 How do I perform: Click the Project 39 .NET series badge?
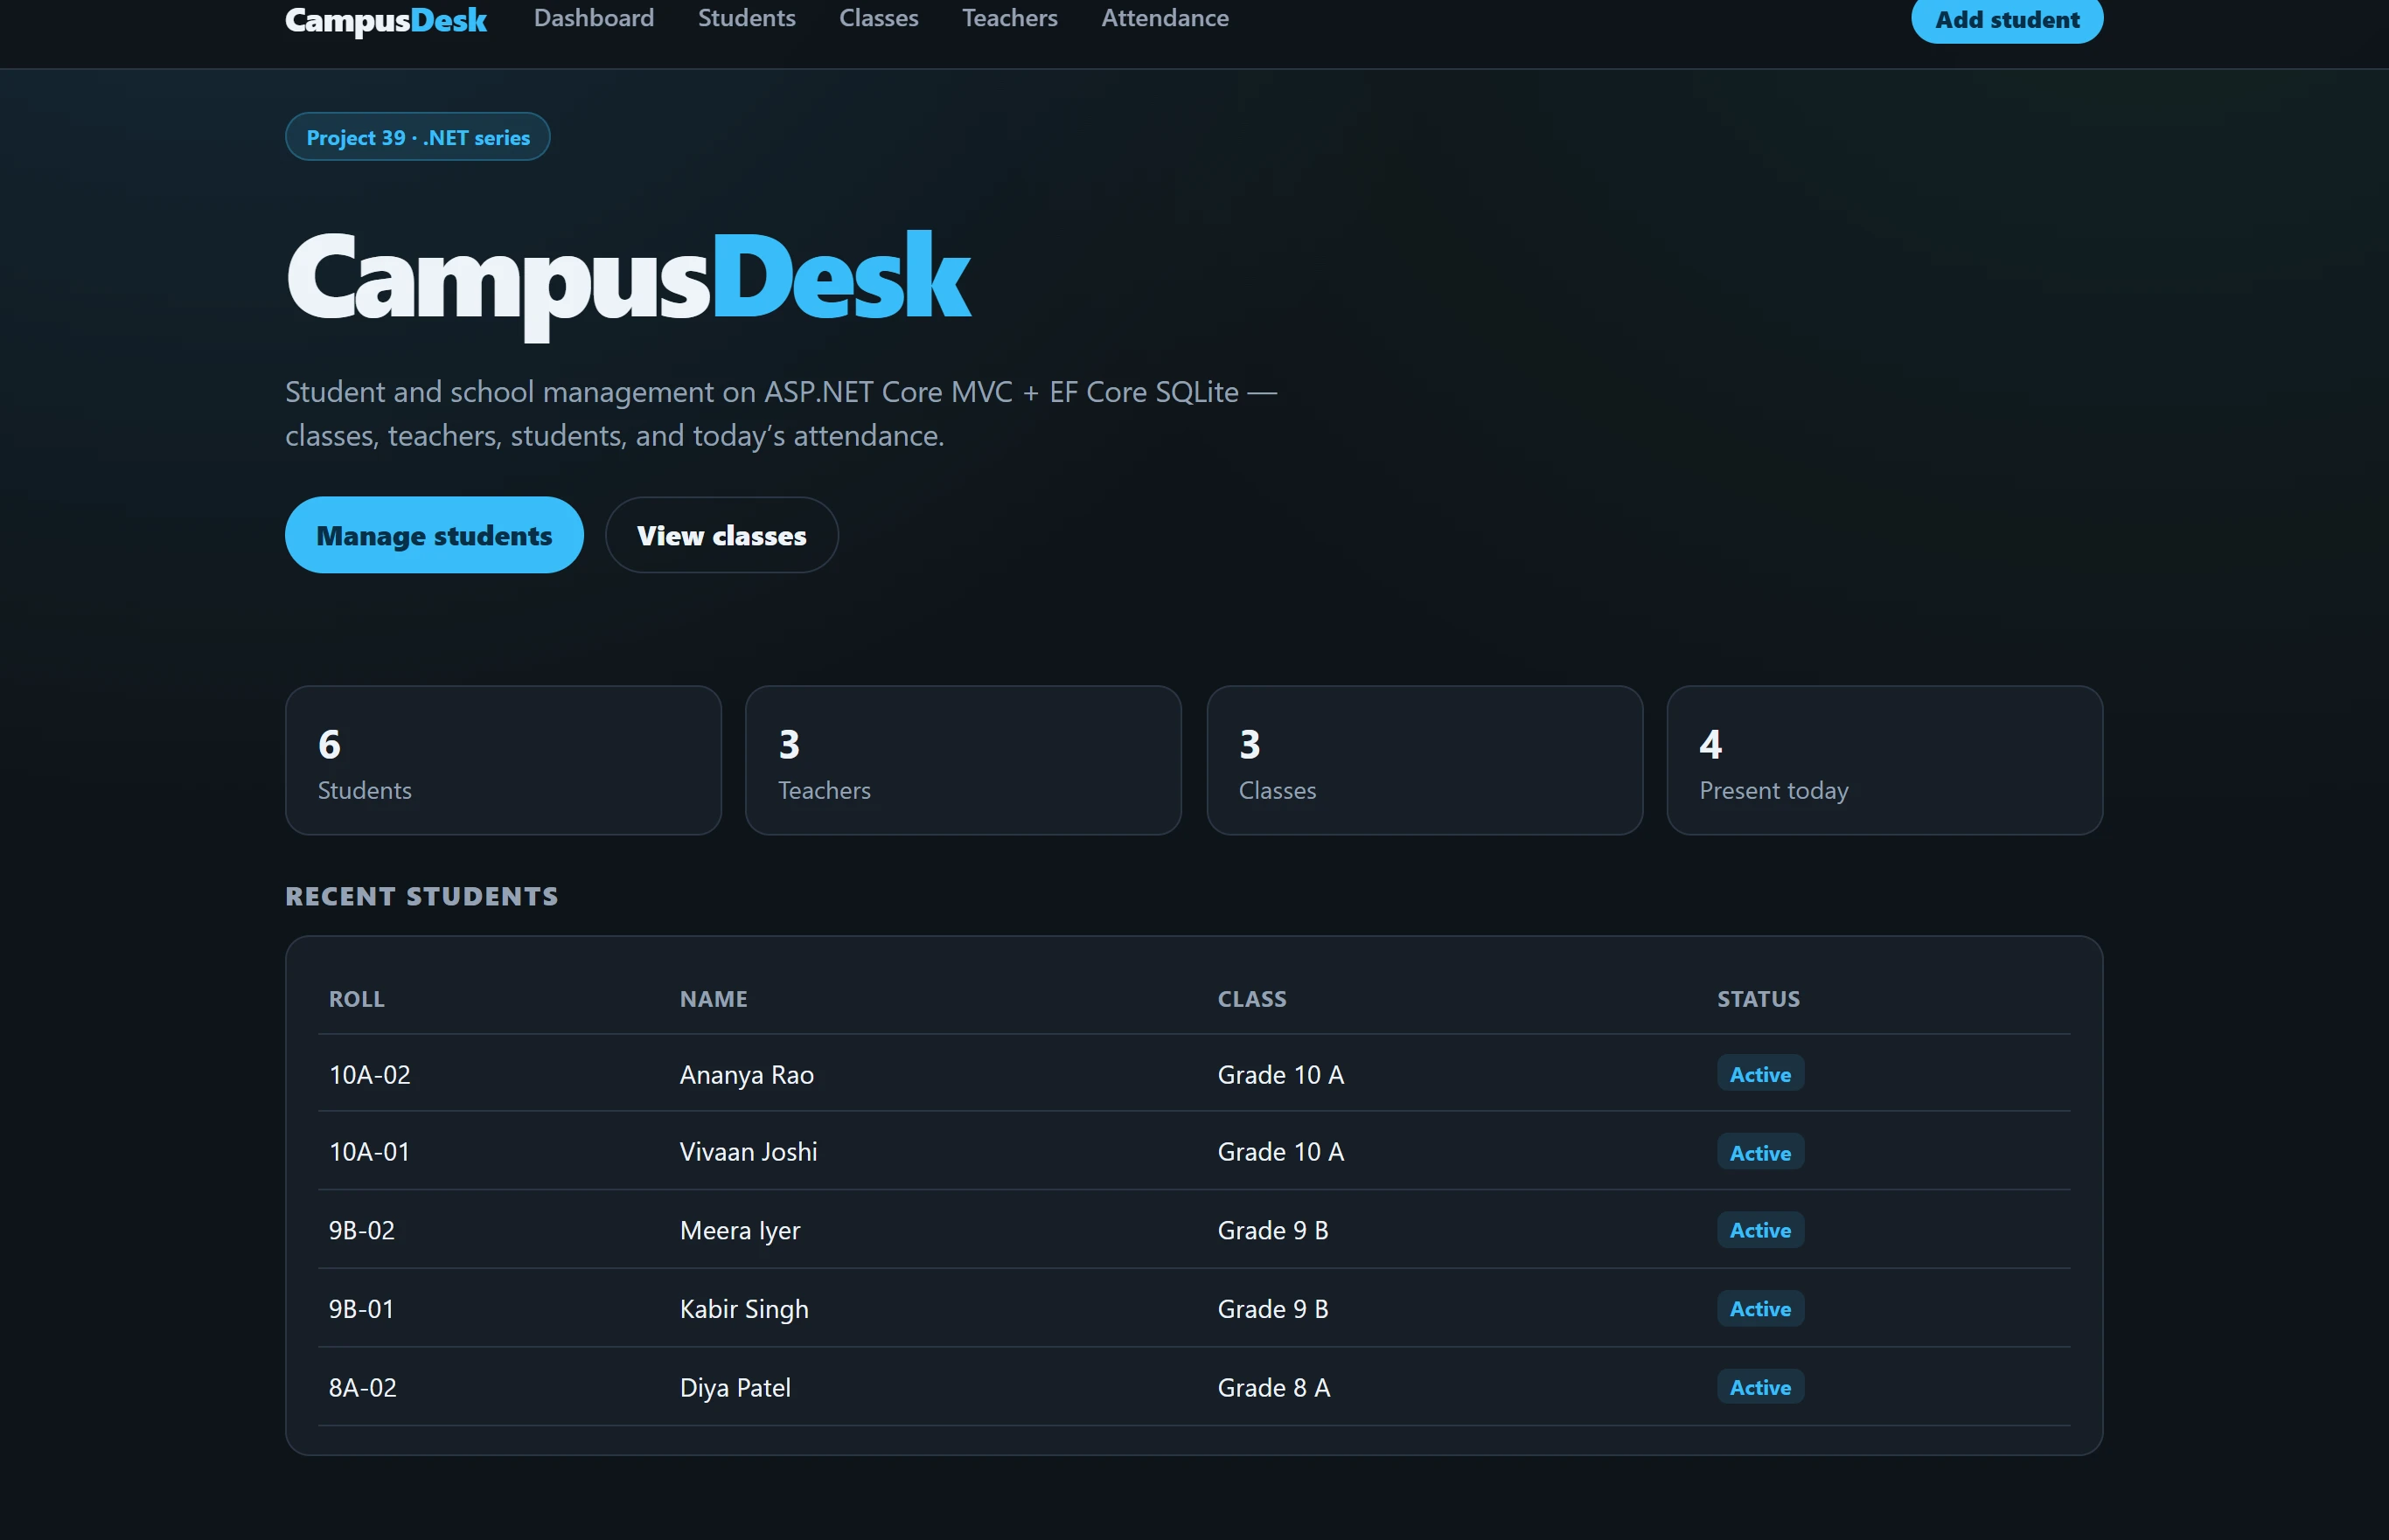tap(417, 137)
